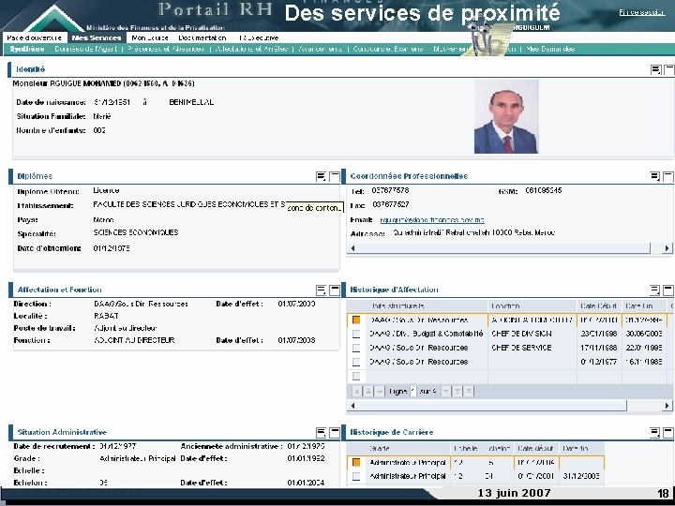The width and height of the screenshot is (675, 506).
Task: Open Présences et Absences sub-tab
Action: 166,49
